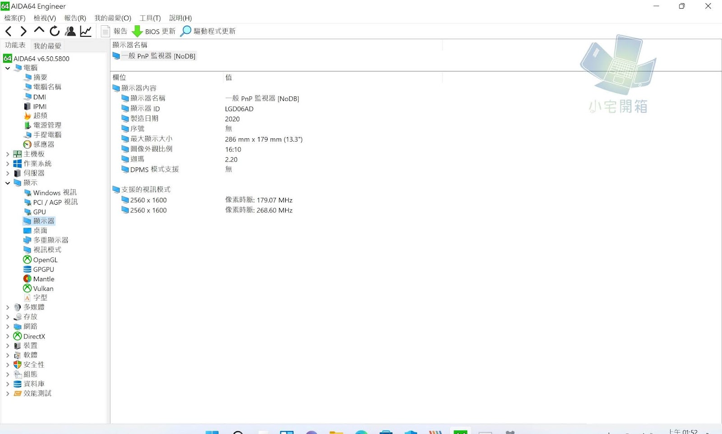This screenshot has width=722, height=434.
Task: Refresh the page with the circular arrow icon
Action: (x=55, y=31)
